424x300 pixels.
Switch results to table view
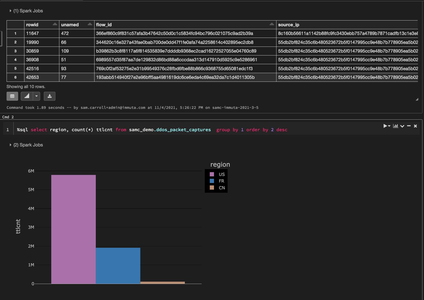tap(12, 96)
